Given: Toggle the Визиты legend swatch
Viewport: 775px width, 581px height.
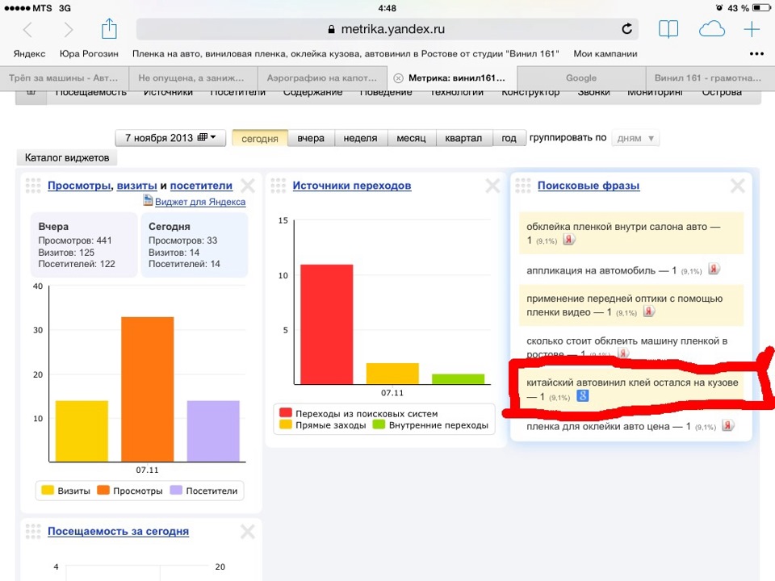Looking at the screenshot, I should [48, 490].
